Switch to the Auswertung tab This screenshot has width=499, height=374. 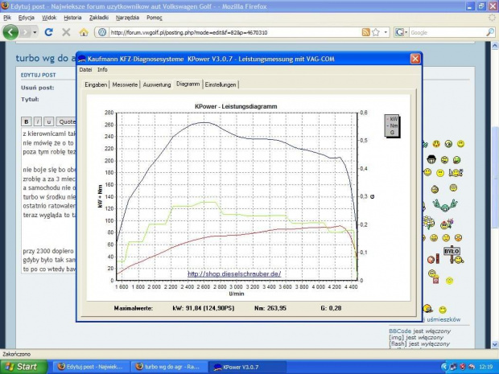point(157,84)
